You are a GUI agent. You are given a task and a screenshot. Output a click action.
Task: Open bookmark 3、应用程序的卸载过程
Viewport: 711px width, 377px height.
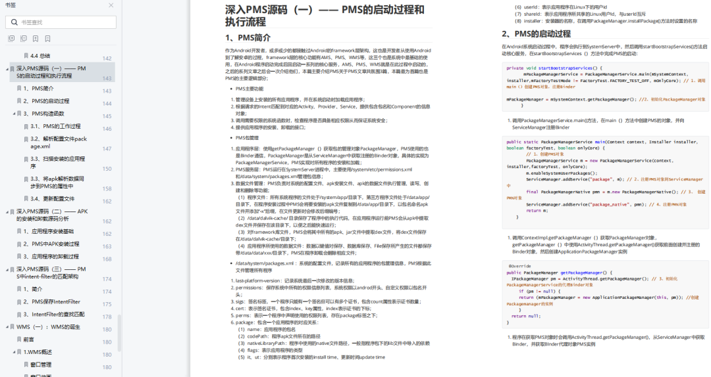pos(51,257)
